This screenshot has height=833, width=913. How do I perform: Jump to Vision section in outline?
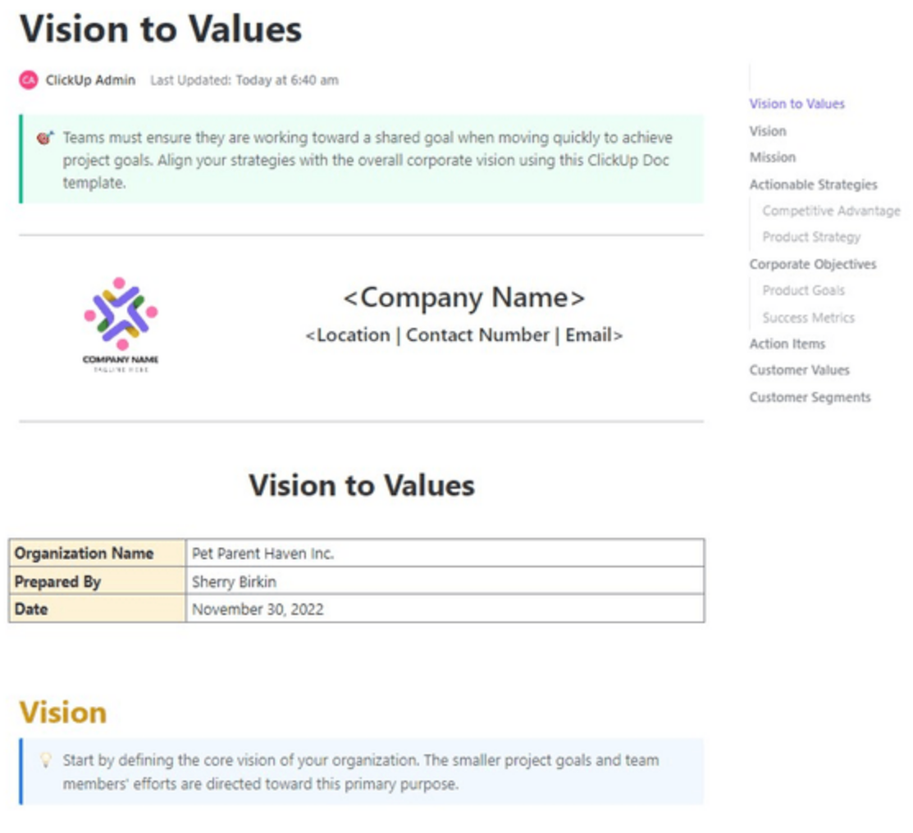point(768,131)
